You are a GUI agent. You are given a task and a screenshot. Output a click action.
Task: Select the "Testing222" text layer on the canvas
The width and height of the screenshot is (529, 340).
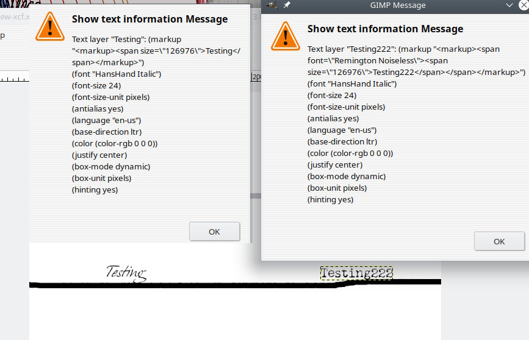click(x=356, y=273)
